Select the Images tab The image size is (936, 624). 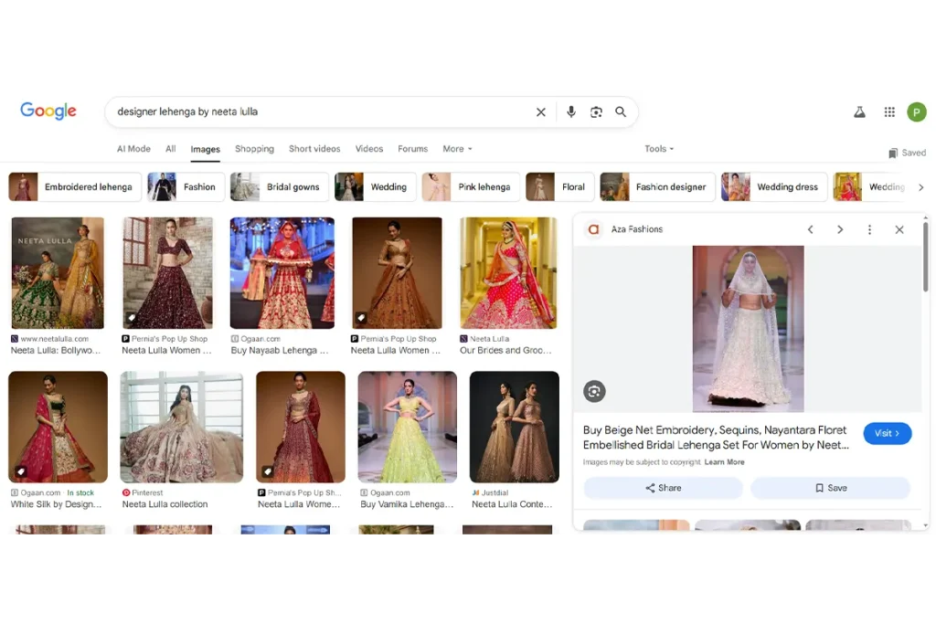tap(206, 150)
